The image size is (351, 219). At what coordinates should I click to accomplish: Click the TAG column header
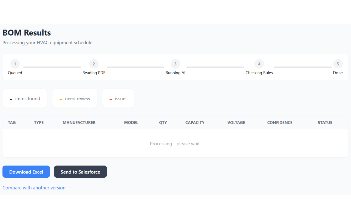pyautogui.click(x=12, y=123)
